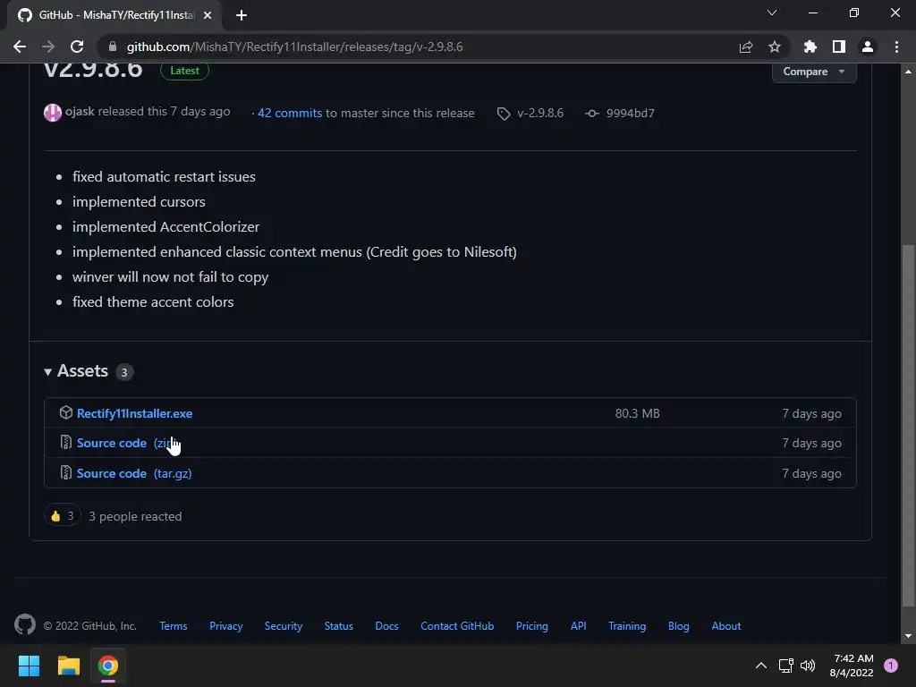Screen dimensions: 916x687
Task: Download Source code tar.gz
Action: pos(134,474)
